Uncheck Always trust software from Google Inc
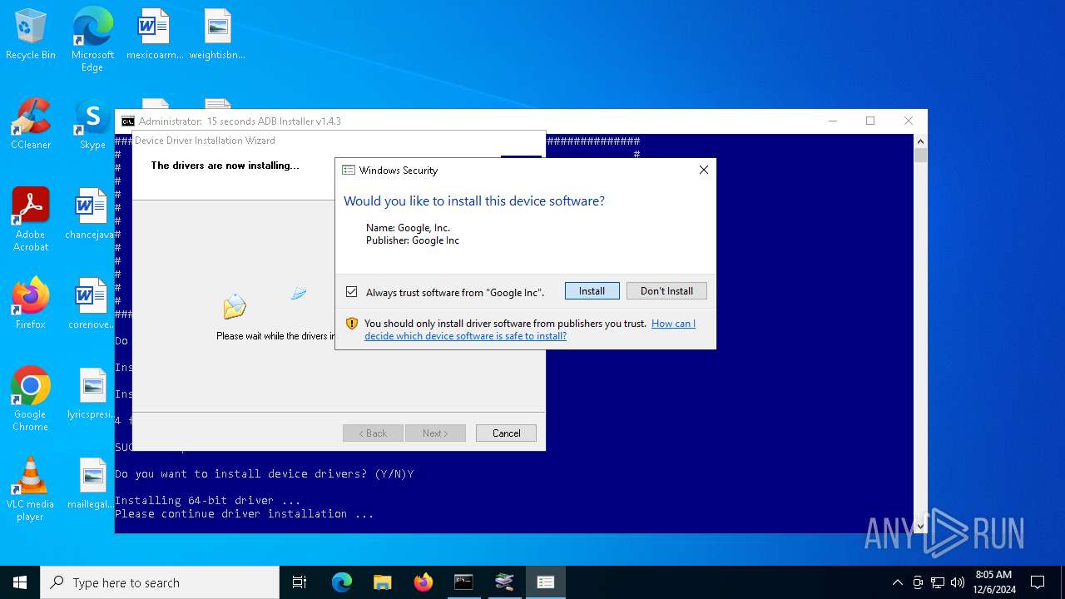This screenshot has height=599, width=1065. coord(352,292)
